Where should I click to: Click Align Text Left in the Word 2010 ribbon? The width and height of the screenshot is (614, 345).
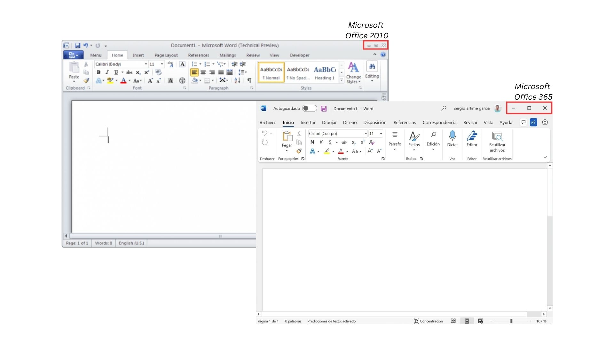click(194, 73)
